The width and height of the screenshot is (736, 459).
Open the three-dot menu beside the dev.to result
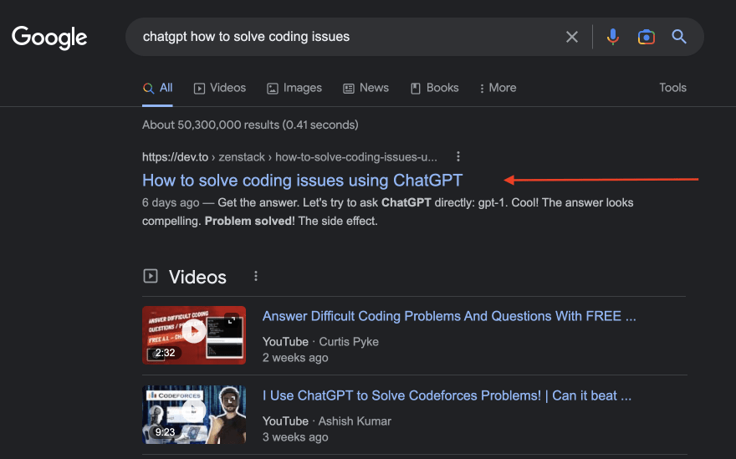tap(458, 156)
